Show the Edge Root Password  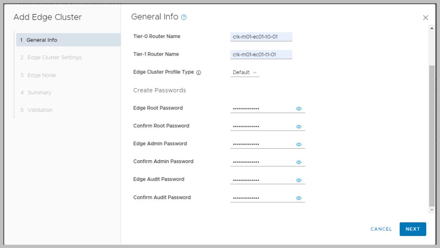tap(299, 109)
